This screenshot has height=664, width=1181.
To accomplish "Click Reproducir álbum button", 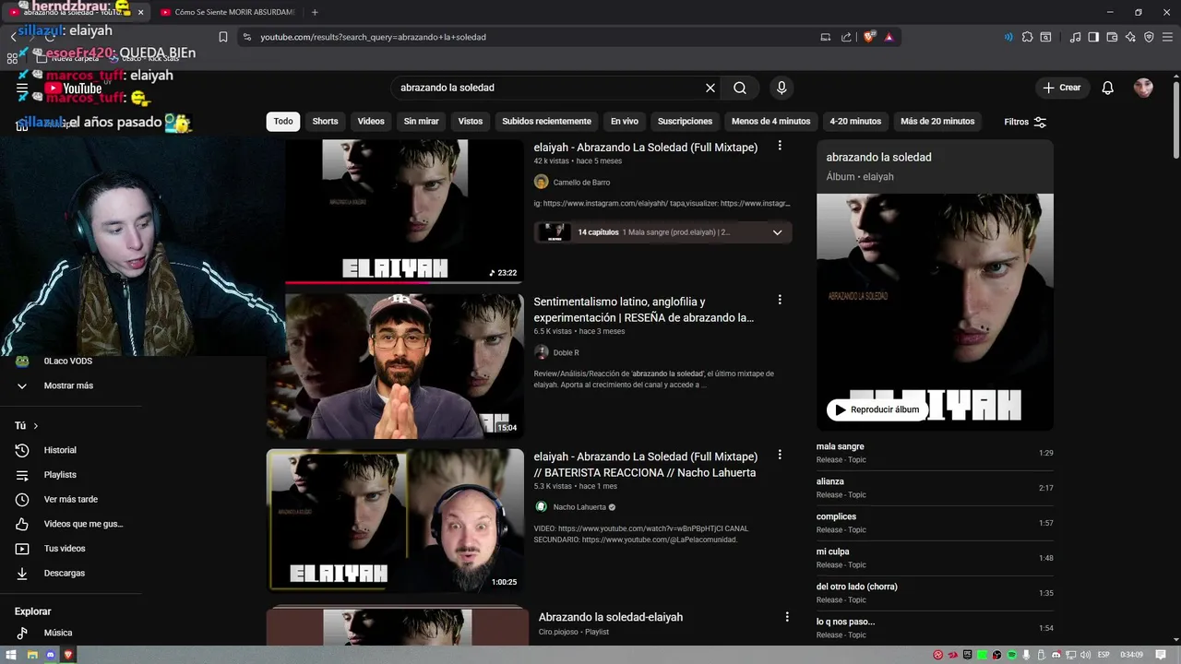I will point(877,409).
